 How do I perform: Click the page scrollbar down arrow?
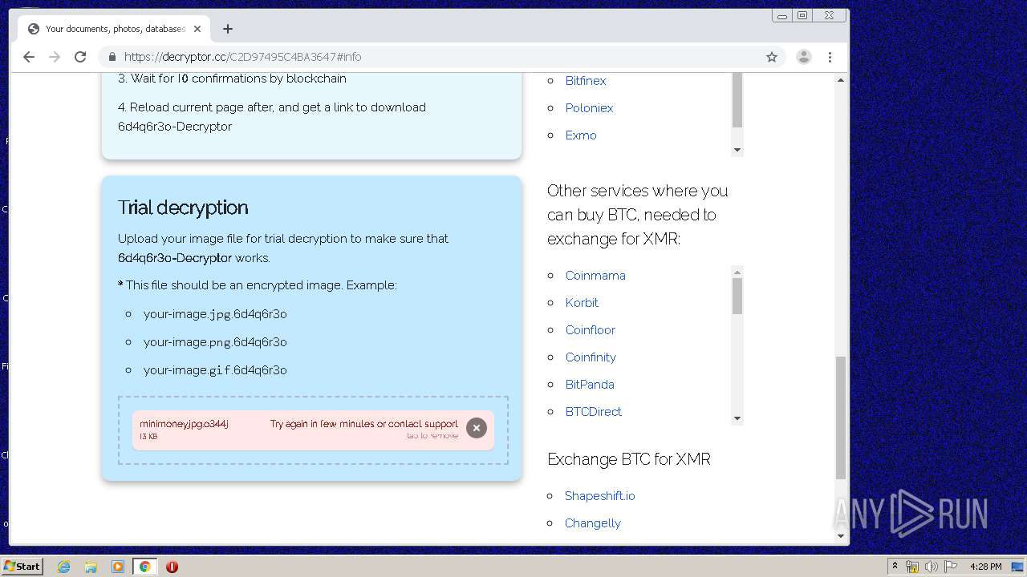coord(841,536)
